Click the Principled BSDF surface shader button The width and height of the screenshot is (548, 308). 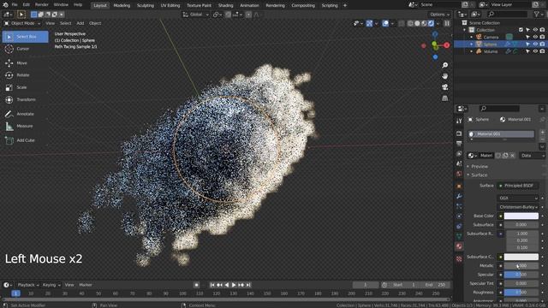click(517, 186)
